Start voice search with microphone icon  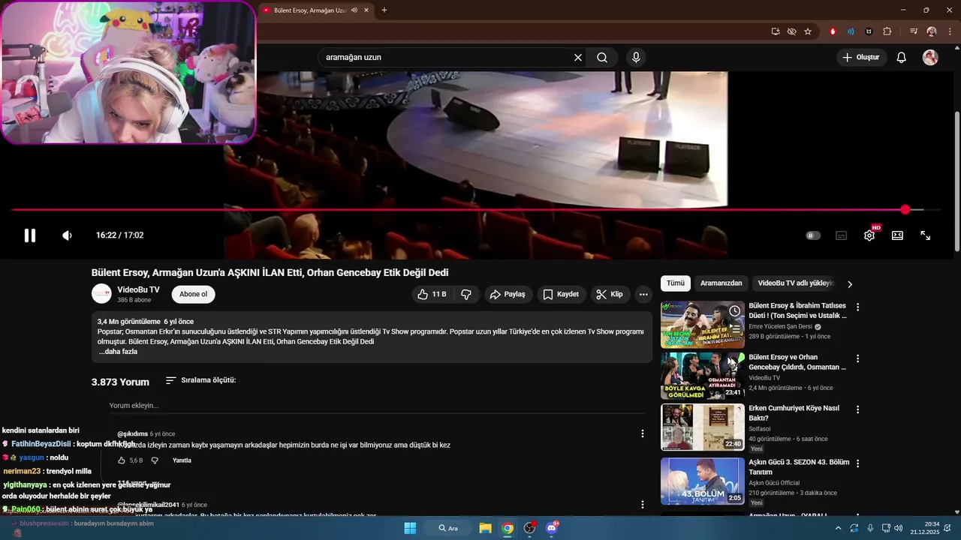[x=637, y=58]
